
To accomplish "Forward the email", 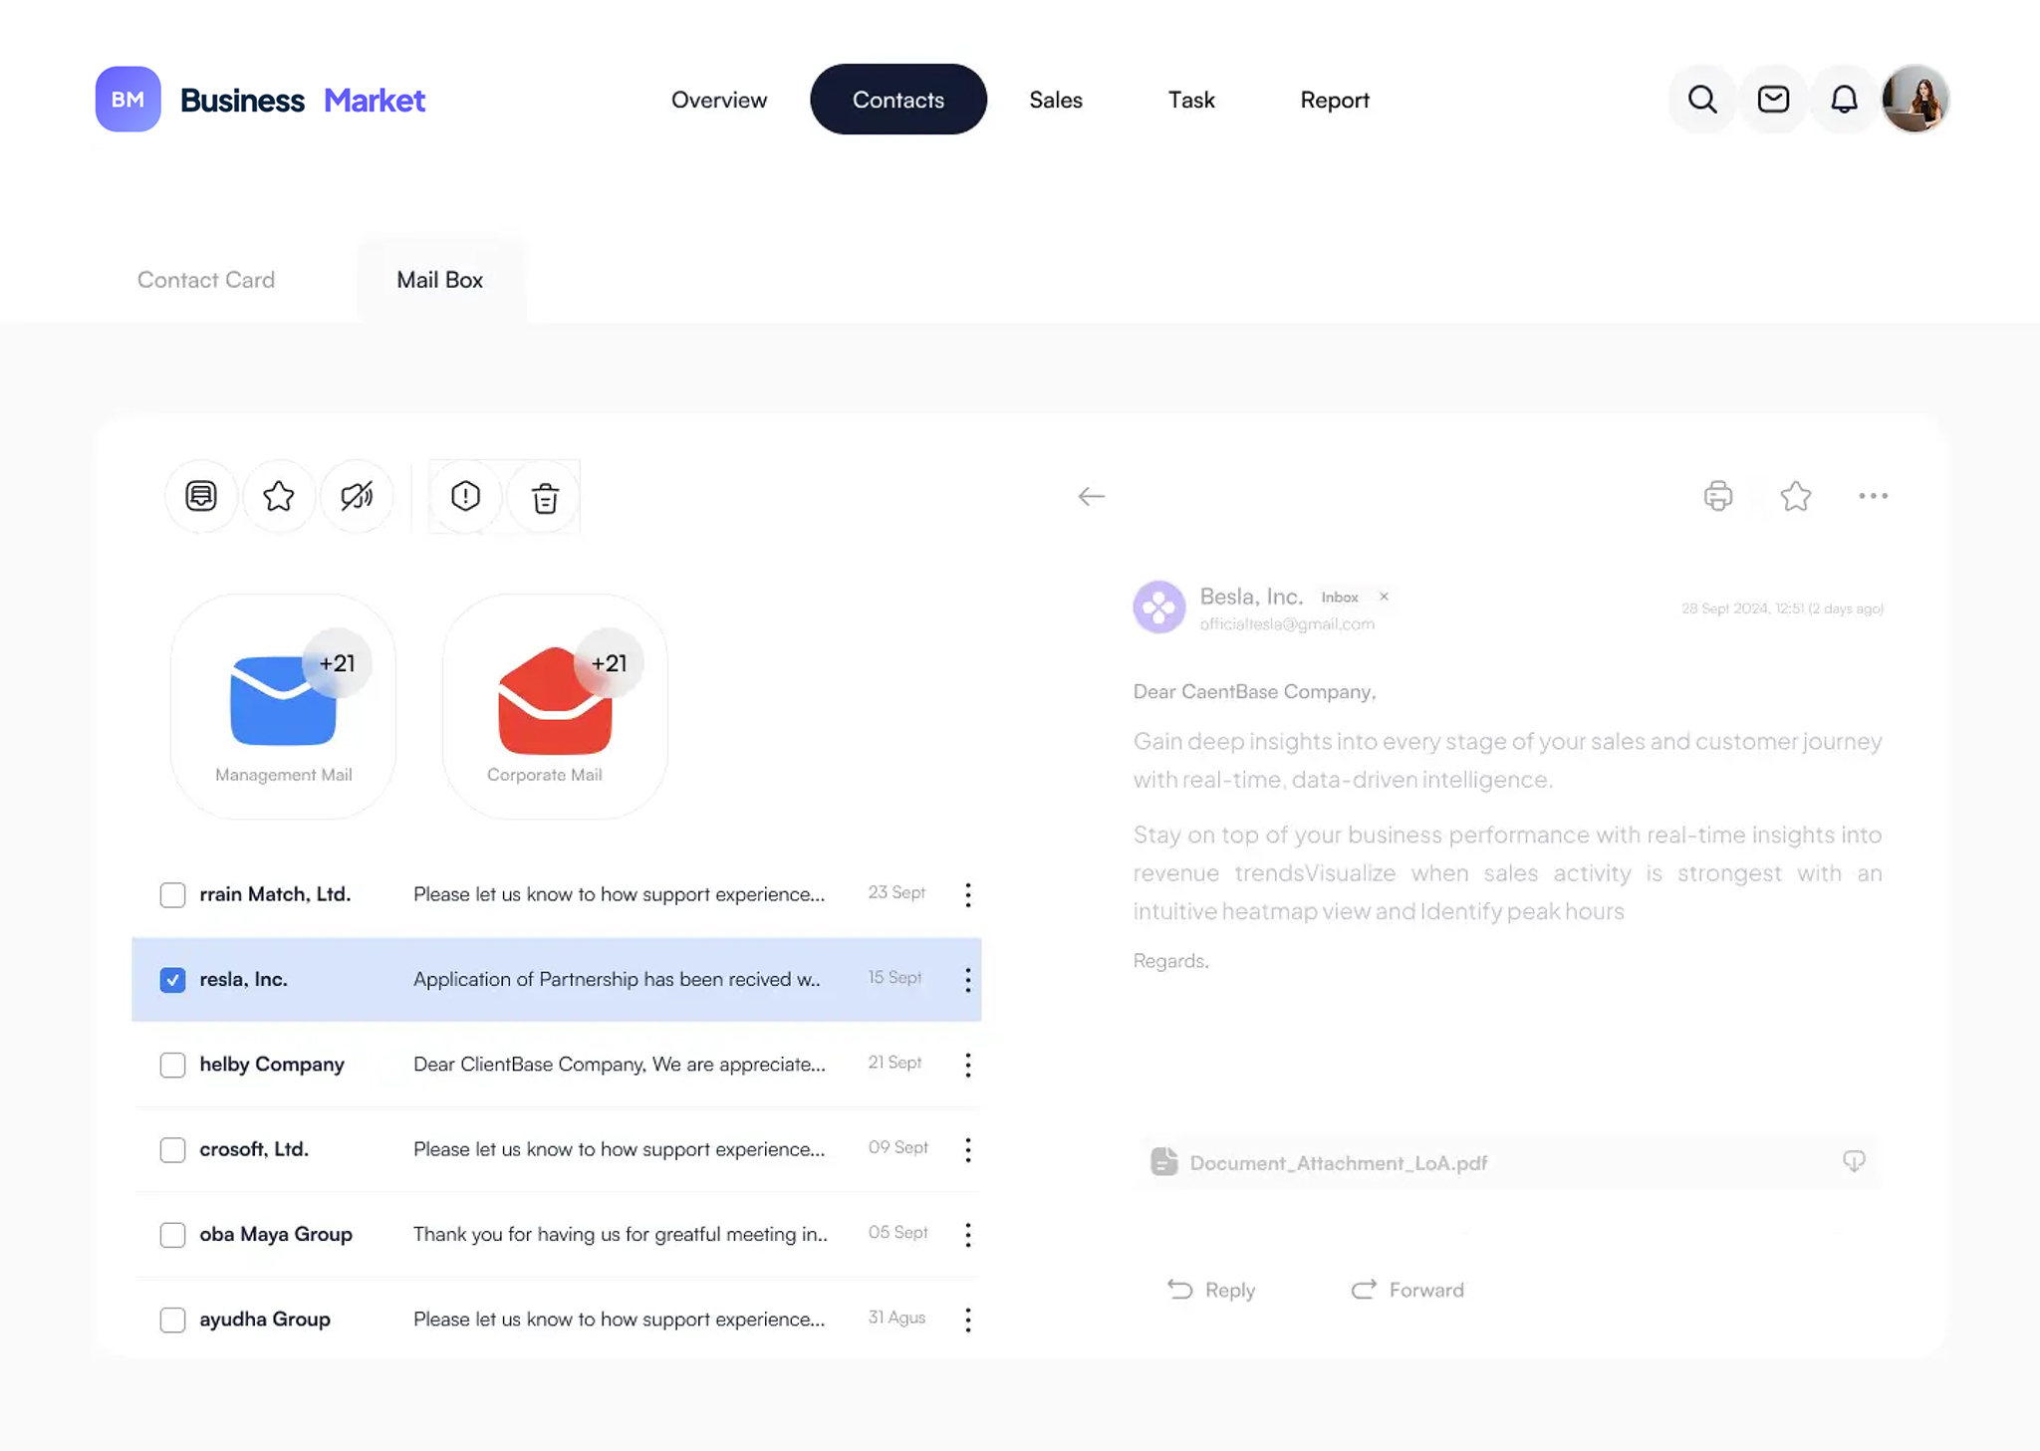I will (x=1407, y=1290).
